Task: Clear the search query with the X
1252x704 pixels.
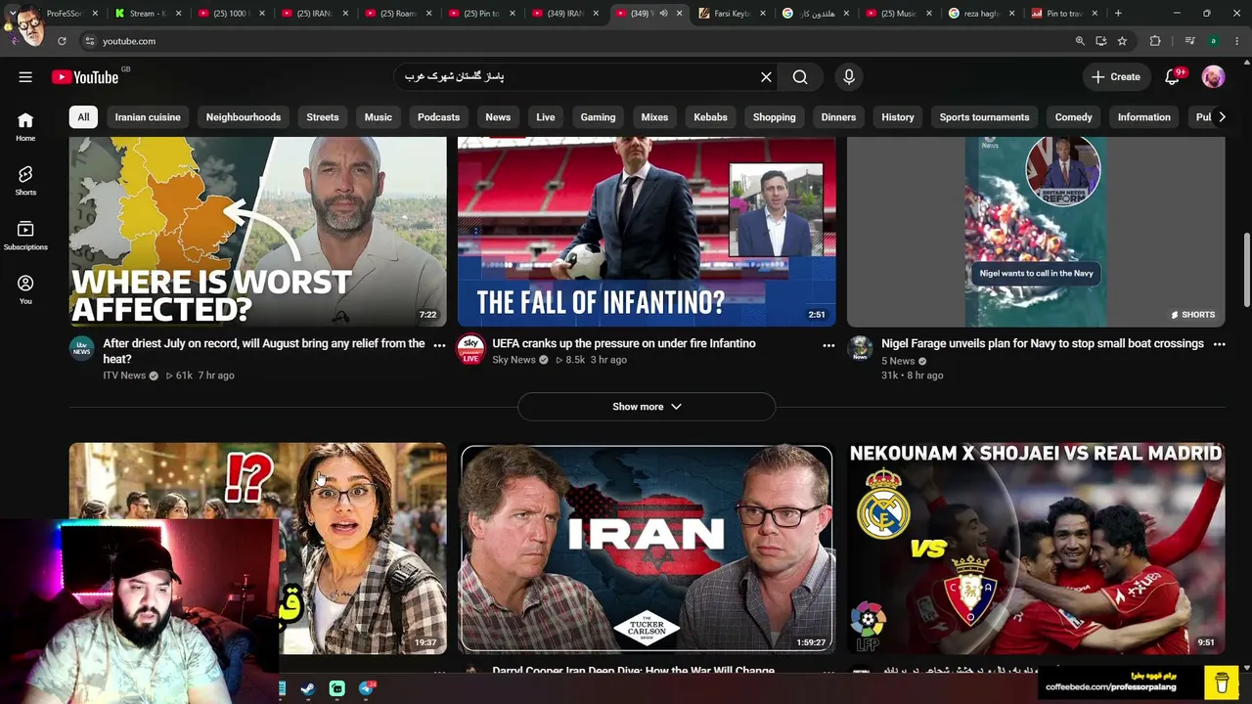Action: click(x=766, y=77)
